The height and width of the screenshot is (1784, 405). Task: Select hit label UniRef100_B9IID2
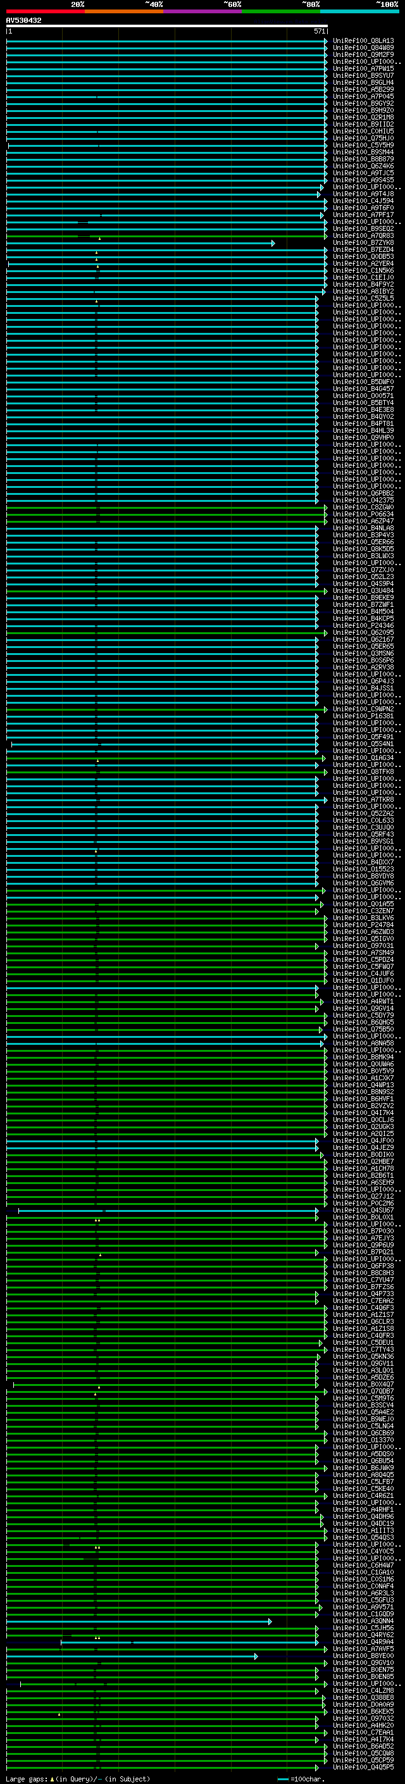coord(363,124)
